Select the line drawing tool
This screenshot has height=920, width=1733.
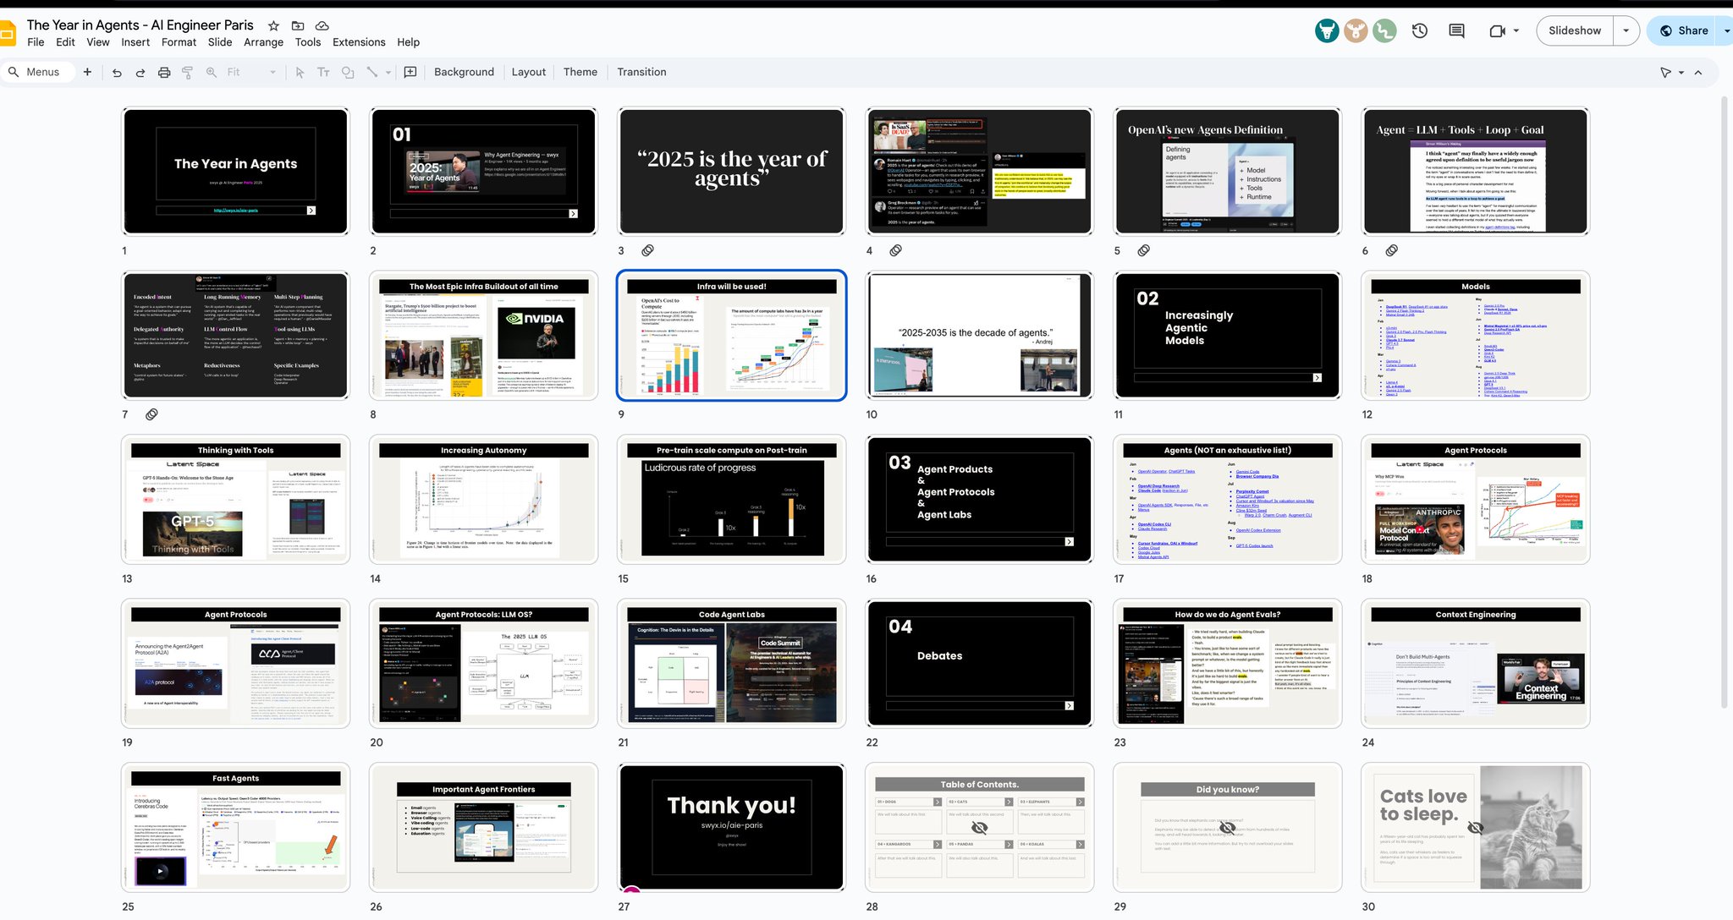pyautogui.click(x=371, y=72)
